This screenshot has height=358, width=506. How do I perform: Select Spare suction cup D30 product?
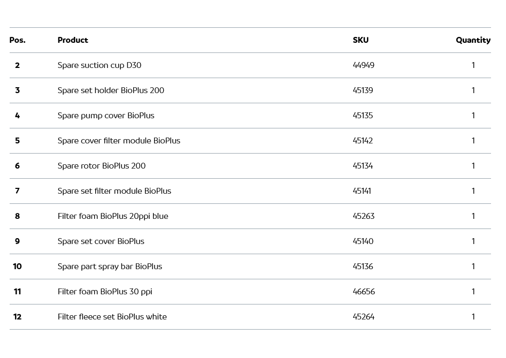pos(99,65)
